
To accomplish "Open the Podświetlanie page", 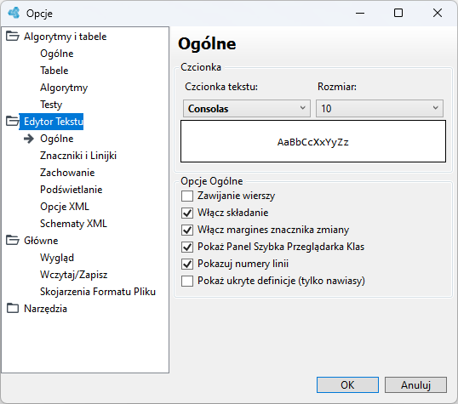I will click(x=71, y=190).
